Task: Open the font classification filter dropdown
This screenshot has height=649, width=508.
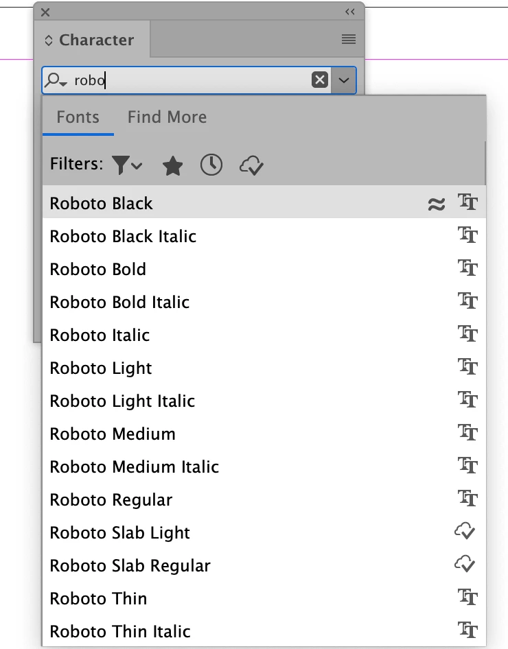Action: pyautogui.click(x=127, y=165)
